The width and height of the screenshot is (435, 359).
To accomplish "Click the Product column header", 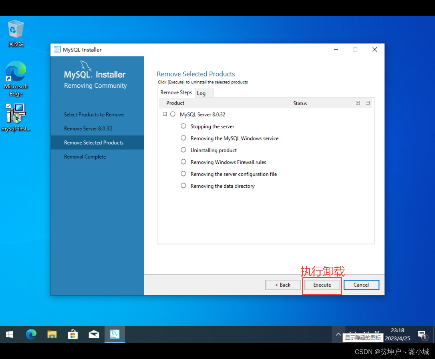I will coord(175,103).
